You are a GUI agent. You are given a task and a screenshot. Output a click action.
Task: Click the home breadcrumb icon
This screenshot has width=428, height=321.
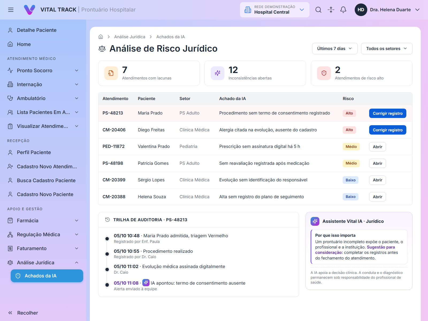(101, 37)
